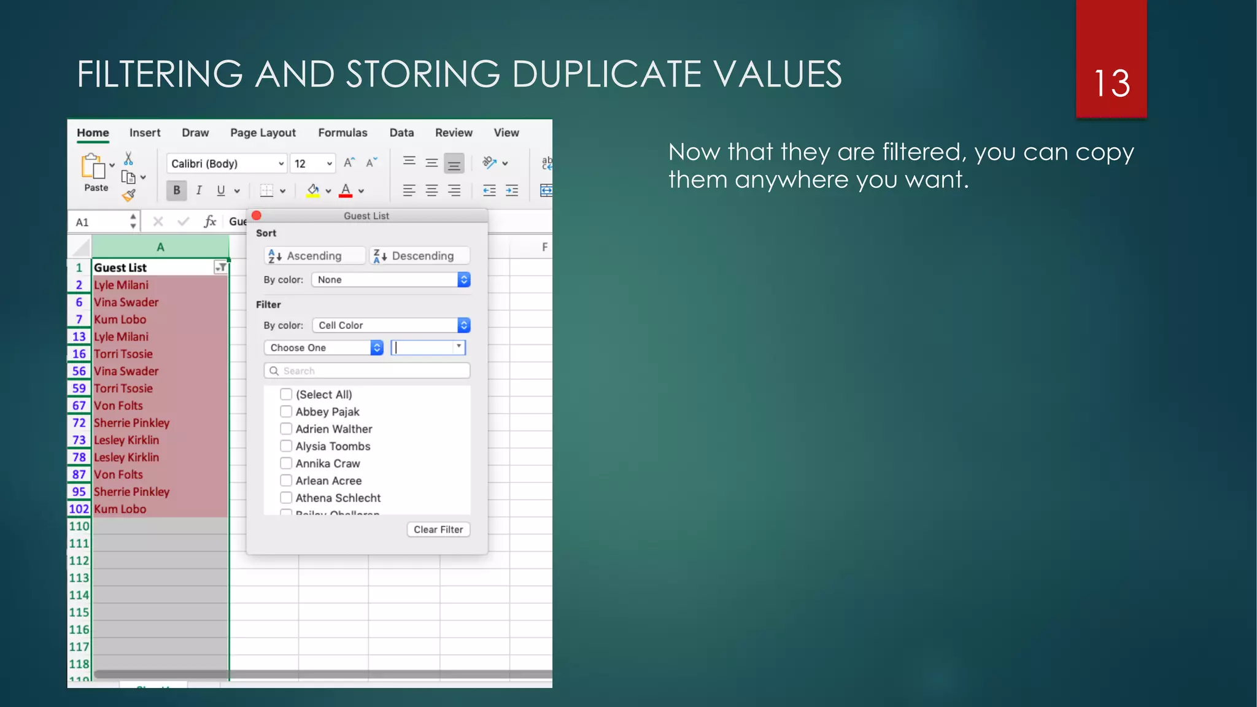Expand the Fill Color options arrow
The height and width of the screenshot is (707, 1257).
tap(328, 191)
